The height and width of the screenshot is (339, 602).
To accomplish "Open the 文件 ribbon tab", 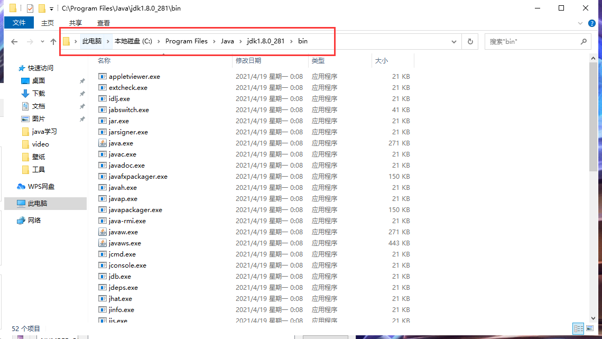I will [19, 23].
